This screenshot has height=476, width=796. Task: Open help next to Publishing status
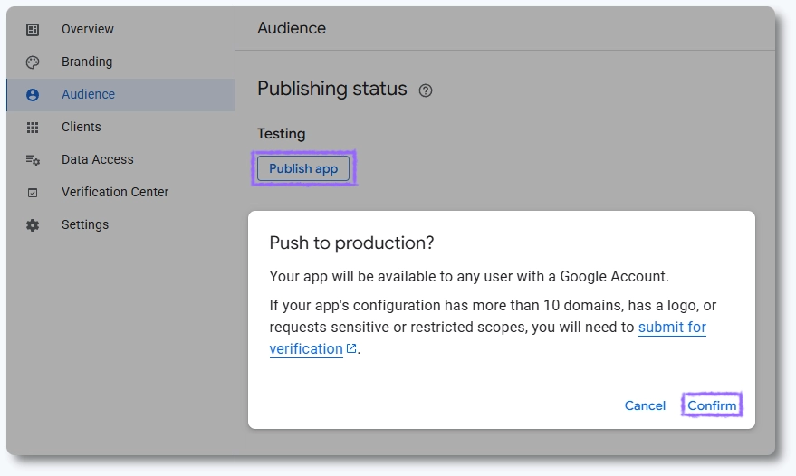pos(426,90)
